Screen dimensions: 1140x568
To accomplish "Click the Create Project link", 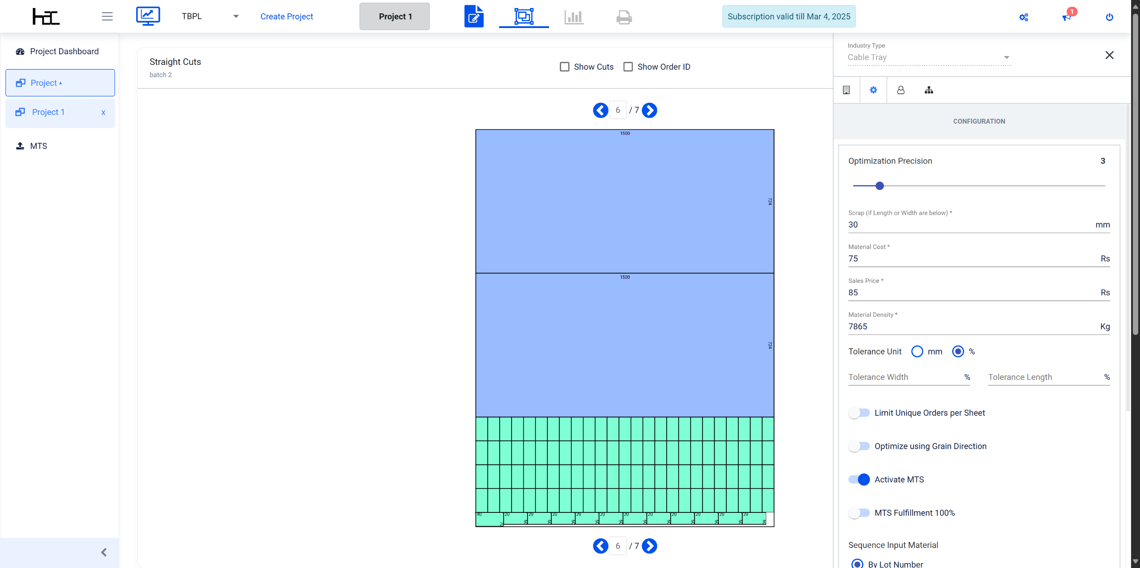I will pyautogui.click(x=287, y=16).
